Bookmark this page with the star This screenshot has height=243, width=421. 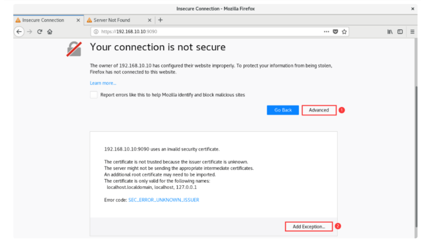pos(344,32)
